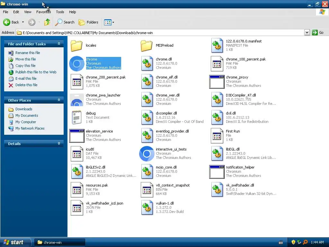Click the security shield tray icon
The height and width of the screenshot is (247, 329).
(x=293, y=242)
